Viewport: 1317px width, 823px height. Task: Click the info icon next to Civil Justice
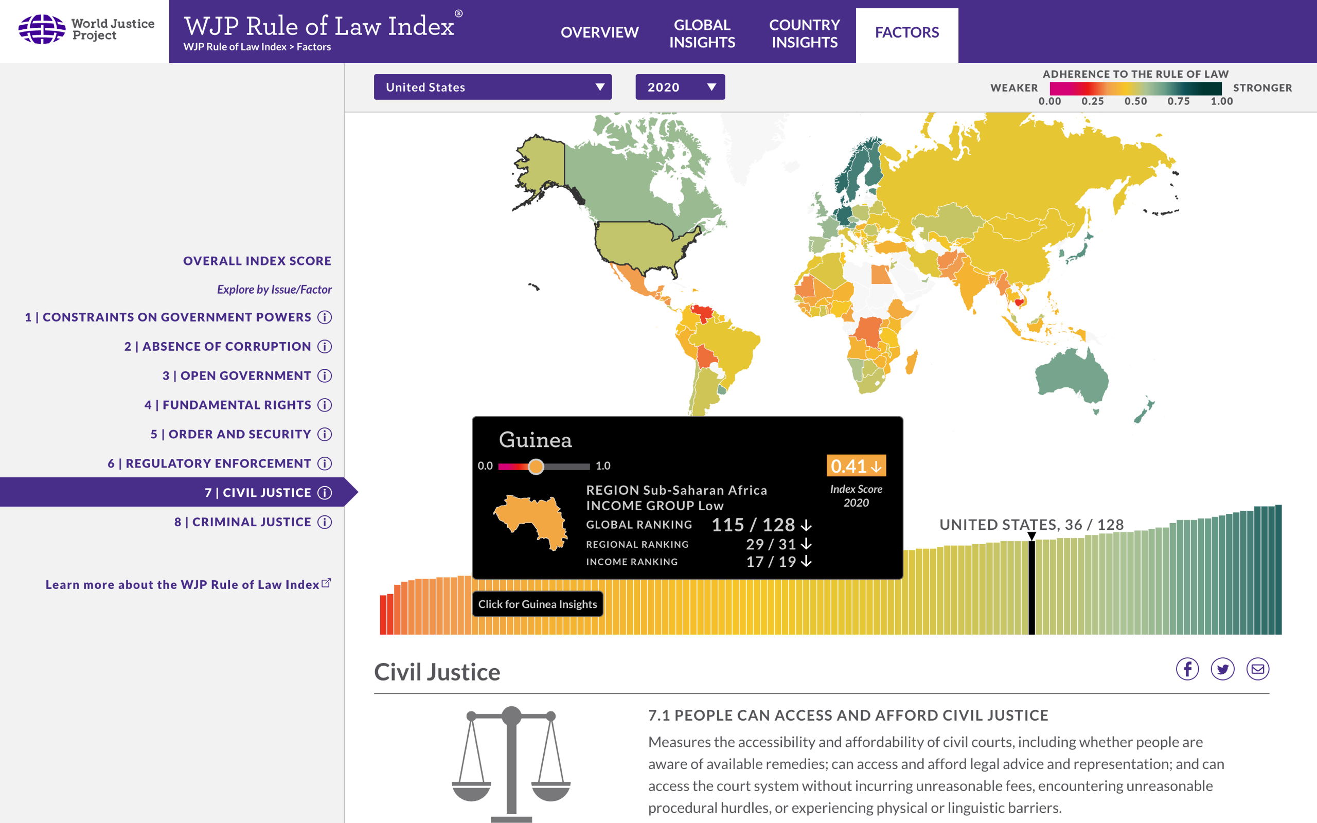click(x=325, y=493)
